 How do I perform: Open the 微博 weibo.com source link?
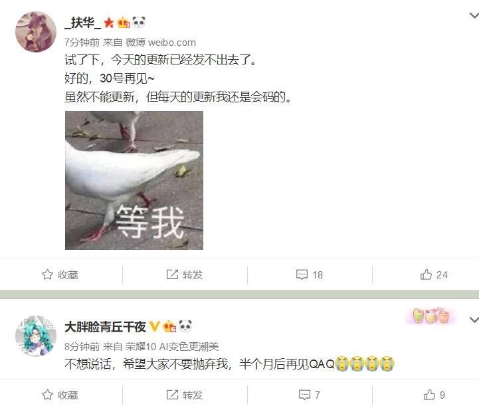click(x=161, y=43)
